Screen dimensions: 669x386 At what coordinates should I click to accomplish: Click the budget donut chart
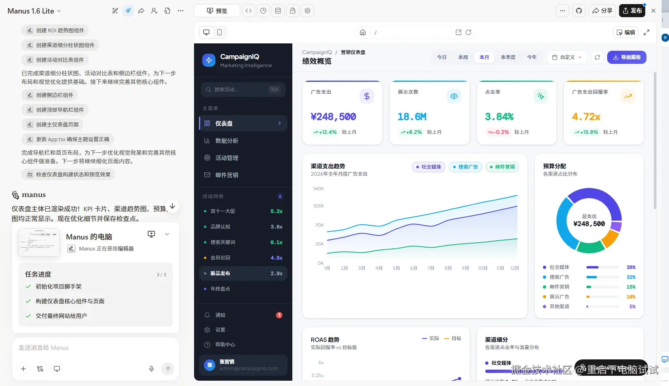589,221
